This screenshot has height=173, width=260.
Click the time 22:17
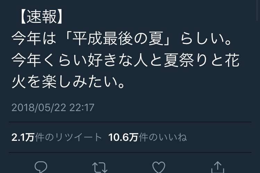point(82,108)
